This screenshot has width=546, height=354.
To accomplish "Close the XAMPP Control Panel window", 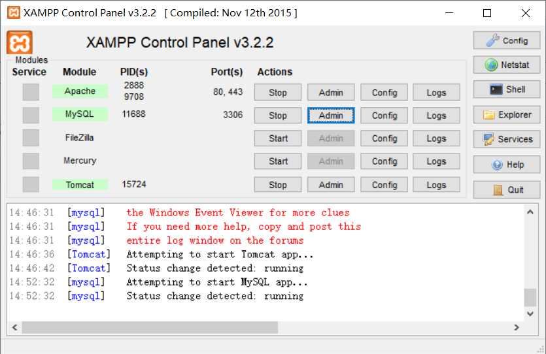I will coord(526,13).
